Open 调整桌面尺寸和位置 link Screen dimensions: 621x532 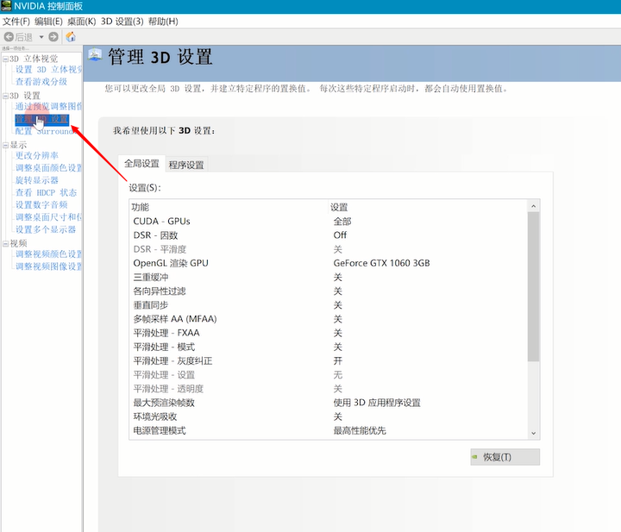point(48,217)
